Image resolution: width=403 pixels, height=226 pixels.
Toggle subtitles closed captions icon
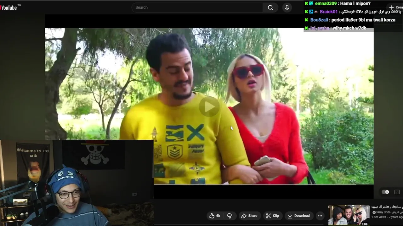point(397,192)
